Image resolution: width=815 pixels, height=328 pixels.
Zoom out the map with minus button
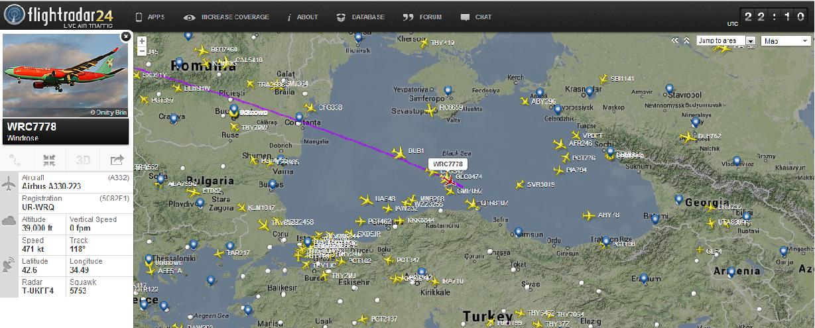tap(142, 50)
